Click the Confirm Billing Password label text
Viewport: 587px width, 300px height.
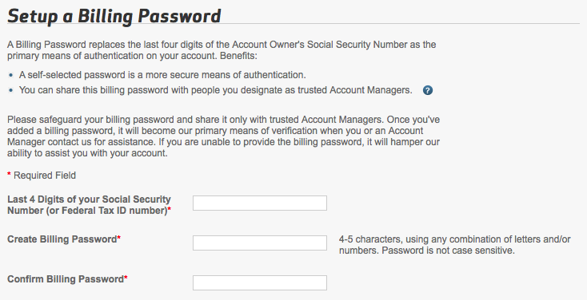66,279
